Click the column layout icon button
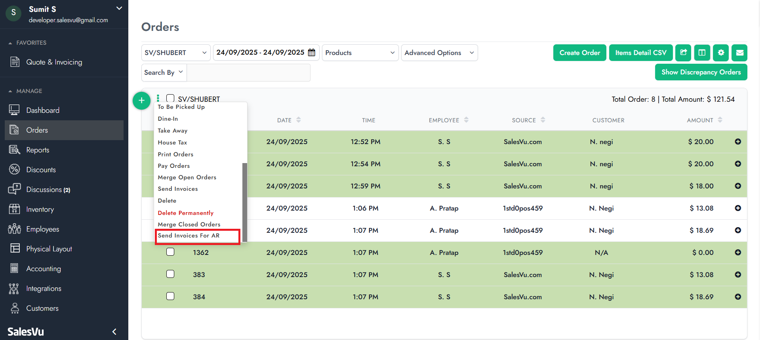760x340 pixels. pos(702,53)
